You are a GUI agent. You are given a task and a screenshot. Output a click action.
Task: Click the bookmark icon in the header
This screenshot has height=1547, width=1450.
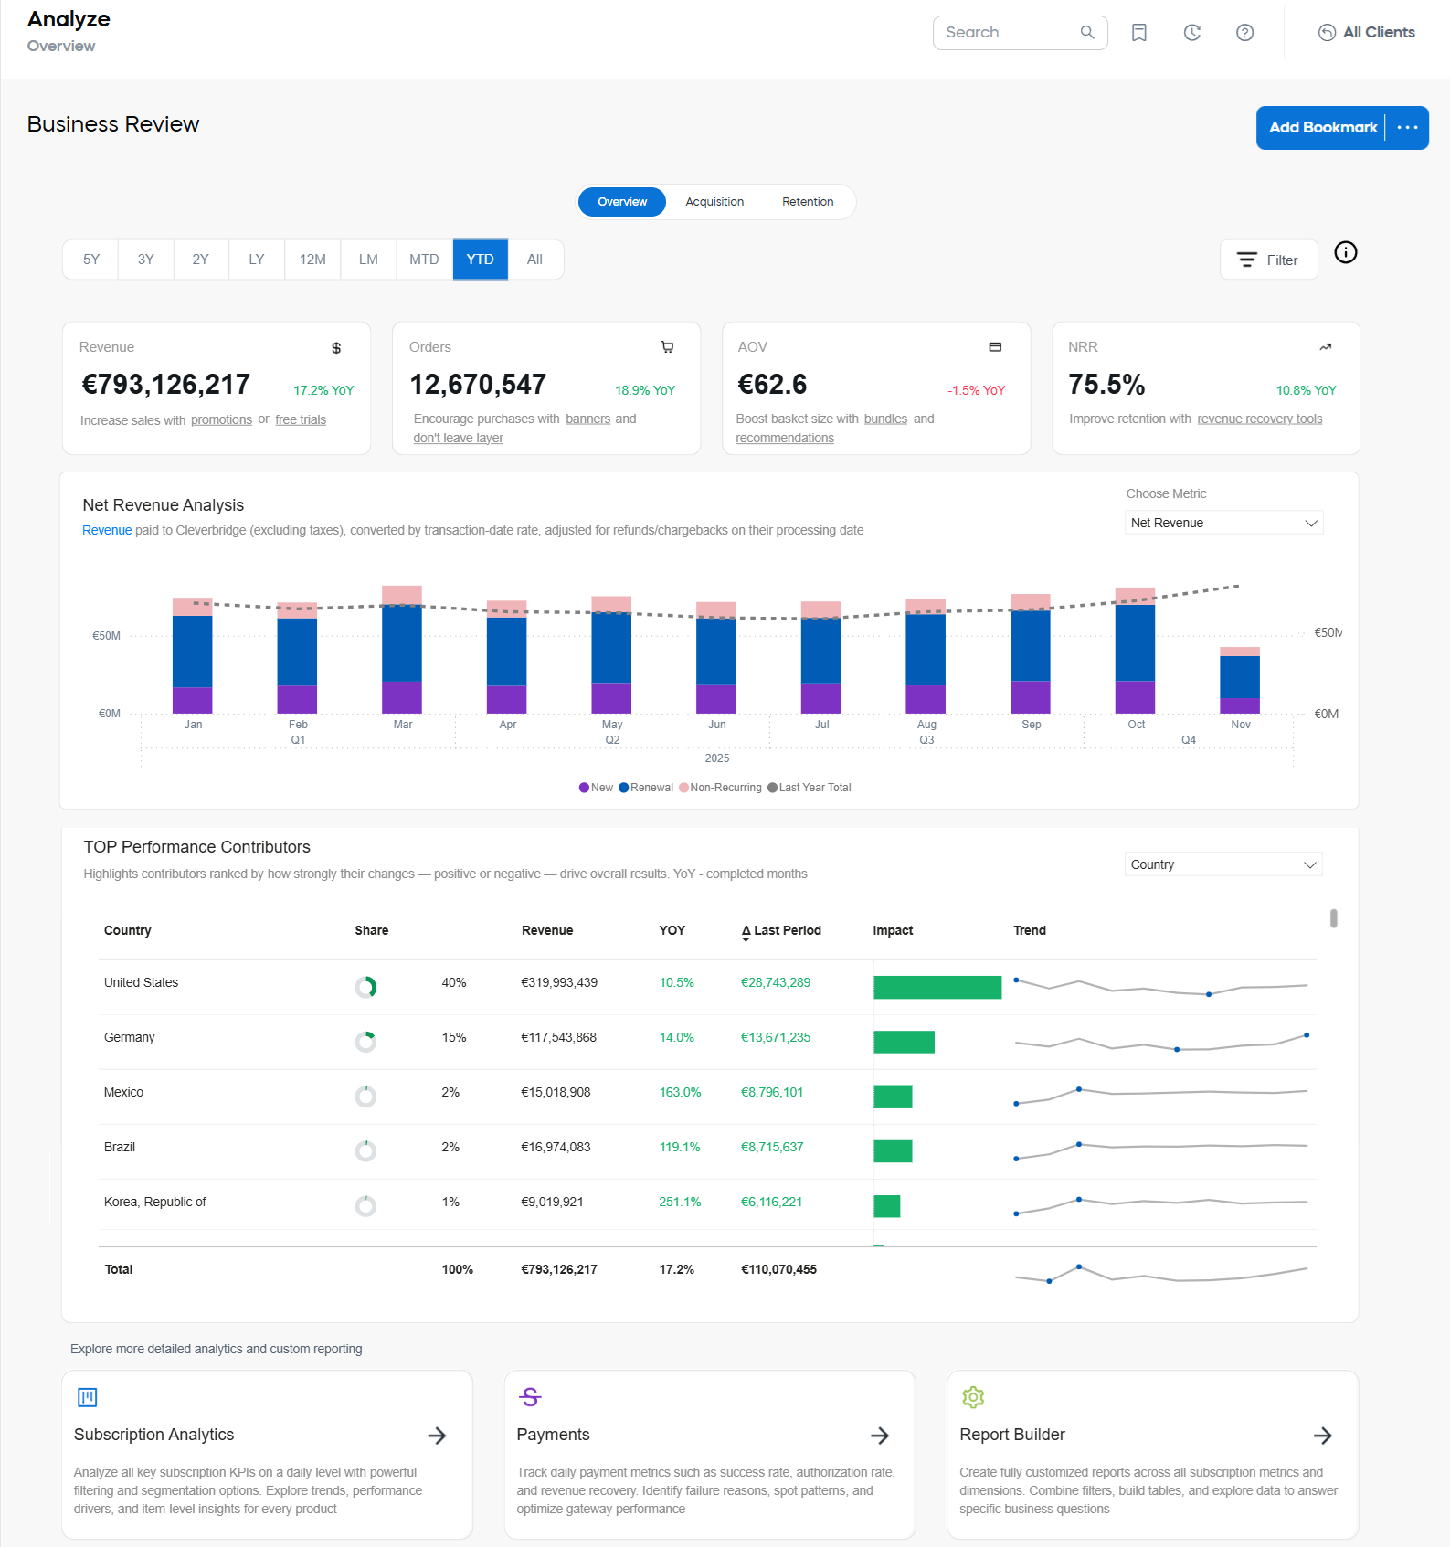(x=1138, y=33)
